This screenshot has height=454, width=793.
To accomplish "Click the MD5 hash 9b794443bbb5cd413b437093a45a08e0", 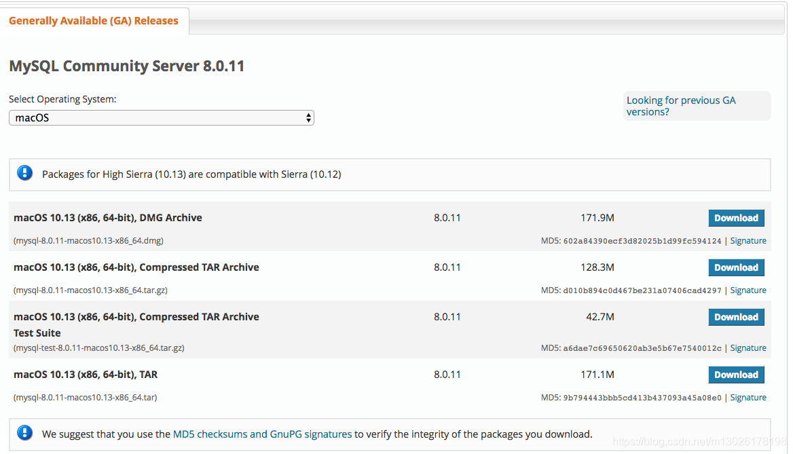I will pos(642,398).
